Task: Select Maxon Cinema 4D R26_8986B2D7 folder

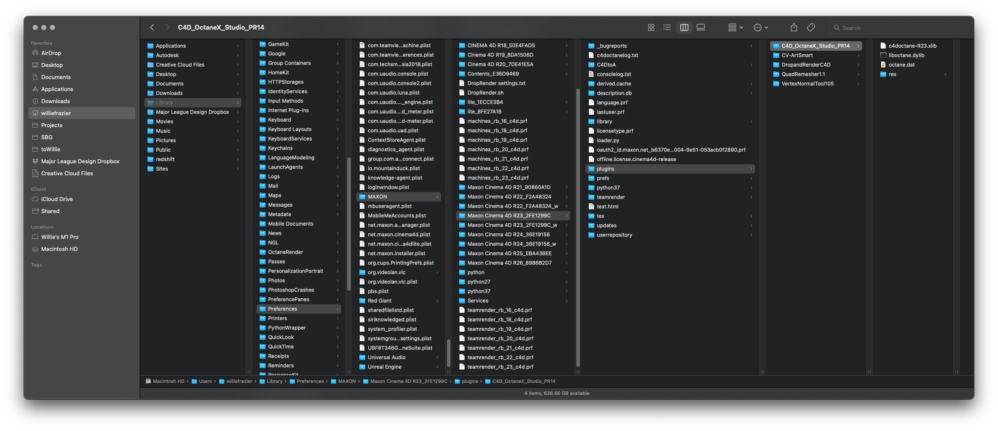Action: pos(513,263)
